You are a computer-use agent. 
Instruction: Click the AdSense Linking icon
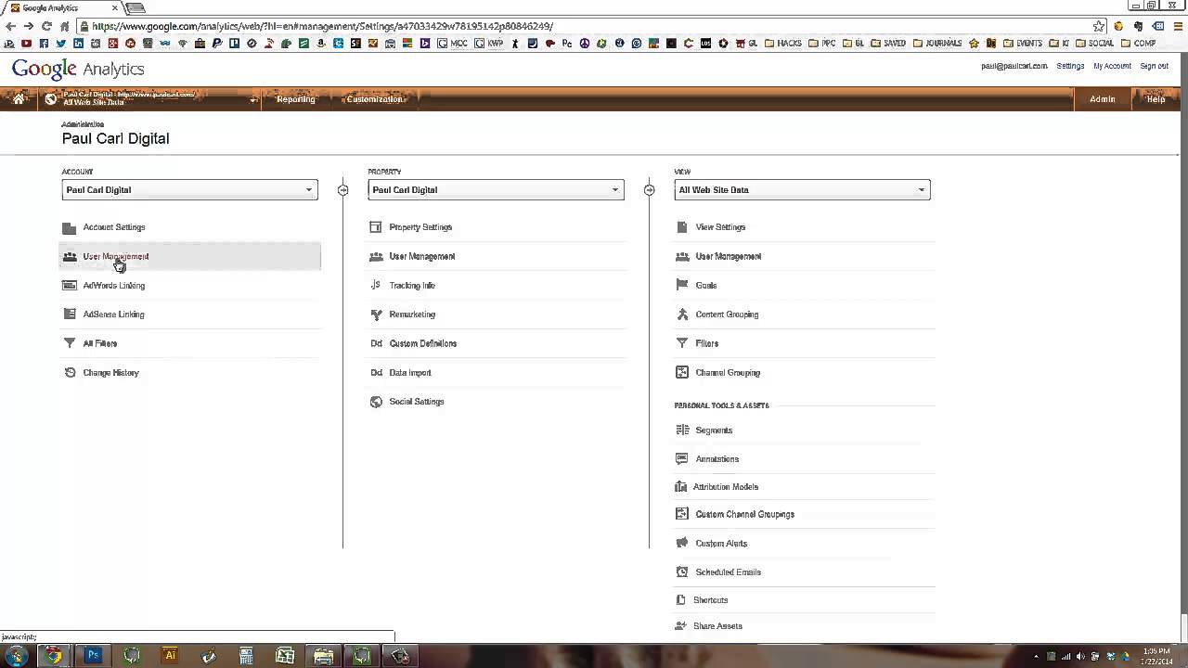pyautogui.click(x=69, y=315)
